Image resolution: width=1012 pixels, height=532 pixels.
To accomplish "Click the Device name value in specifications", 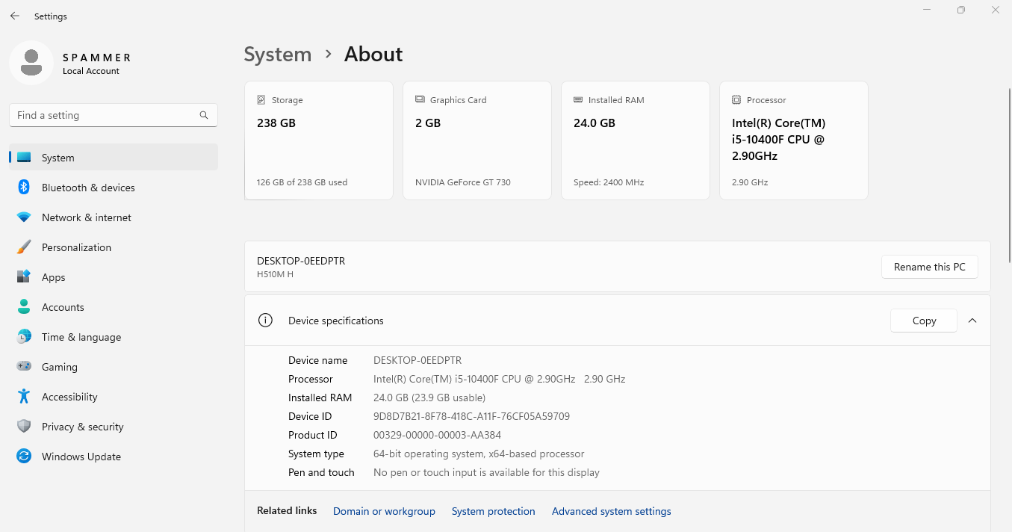I will coord(417,360).
